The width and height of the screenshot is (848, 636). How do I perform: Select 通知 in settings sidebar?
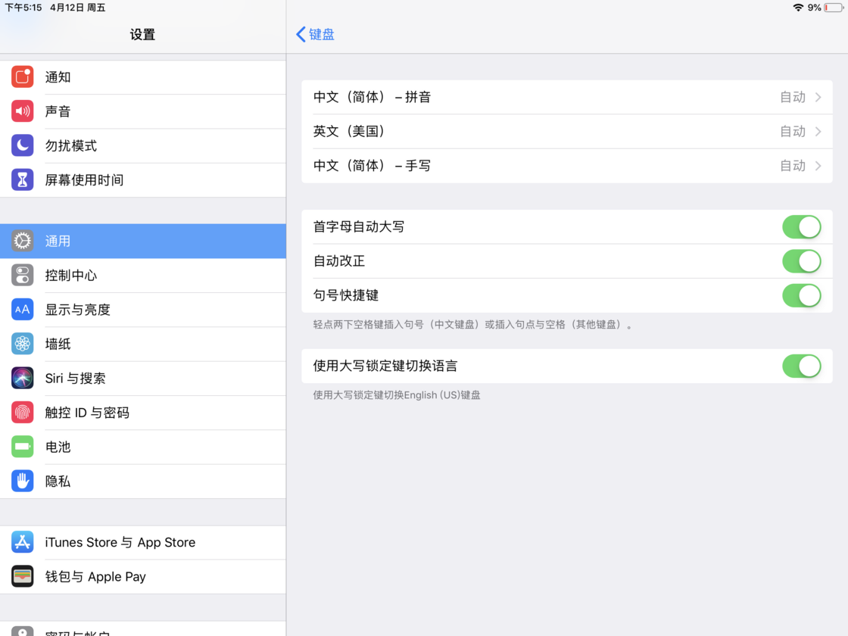[x=143, y=77]
